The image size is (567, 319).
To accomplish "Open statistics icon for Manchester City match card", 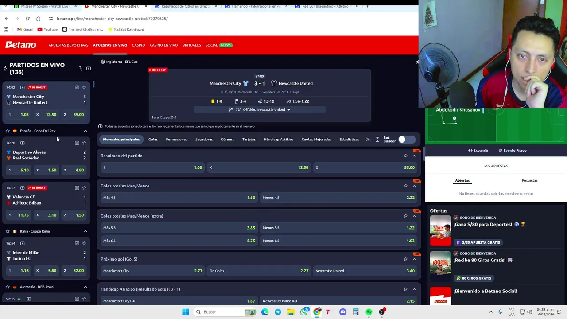I will pyautogui.click(x=77, y=87).
